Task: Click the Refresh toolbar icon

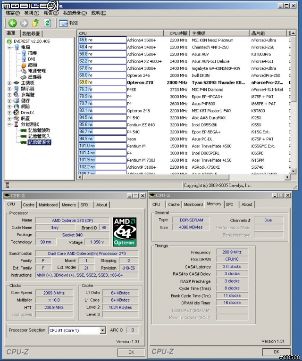Action: tap(47, 23)
